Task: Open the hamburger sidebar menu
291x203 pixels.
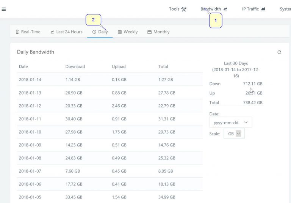Action: [4, 9]
